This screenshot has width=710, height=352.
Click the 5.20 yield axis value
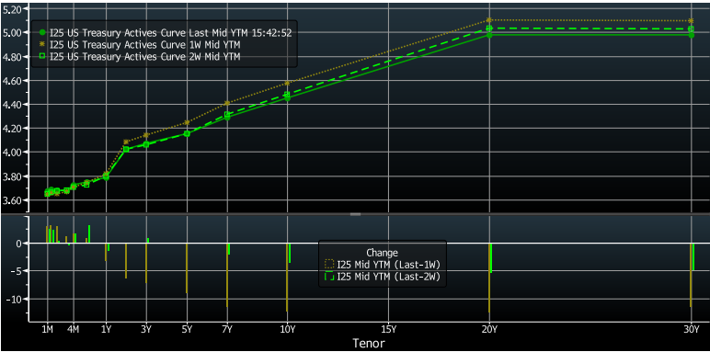pyautogui.click(x=12, y=9)
